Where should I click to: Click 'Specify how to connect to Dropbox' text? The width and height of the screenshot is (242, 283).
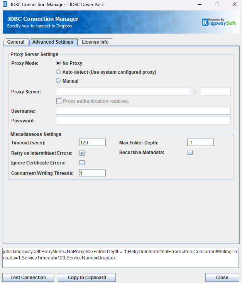pyautogui.click(x=40, y=26)
